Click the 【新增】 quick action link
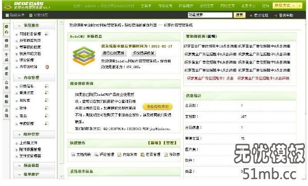This screenshot has height=186, width=308. click(x=155, y=143)
